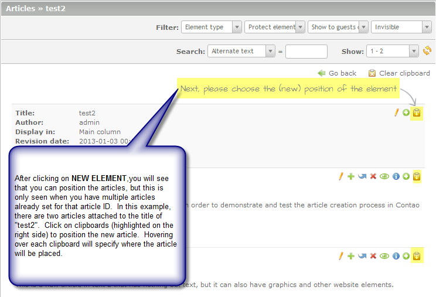436x297 pixels.
Task: Add new element after the 'graphics and other website elements' item
Action: point(406,256)
